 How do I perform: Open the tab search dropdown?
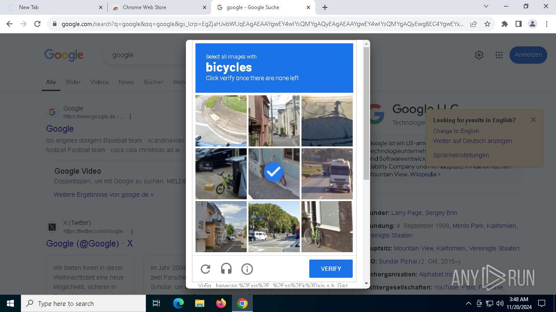pos(486,6)
